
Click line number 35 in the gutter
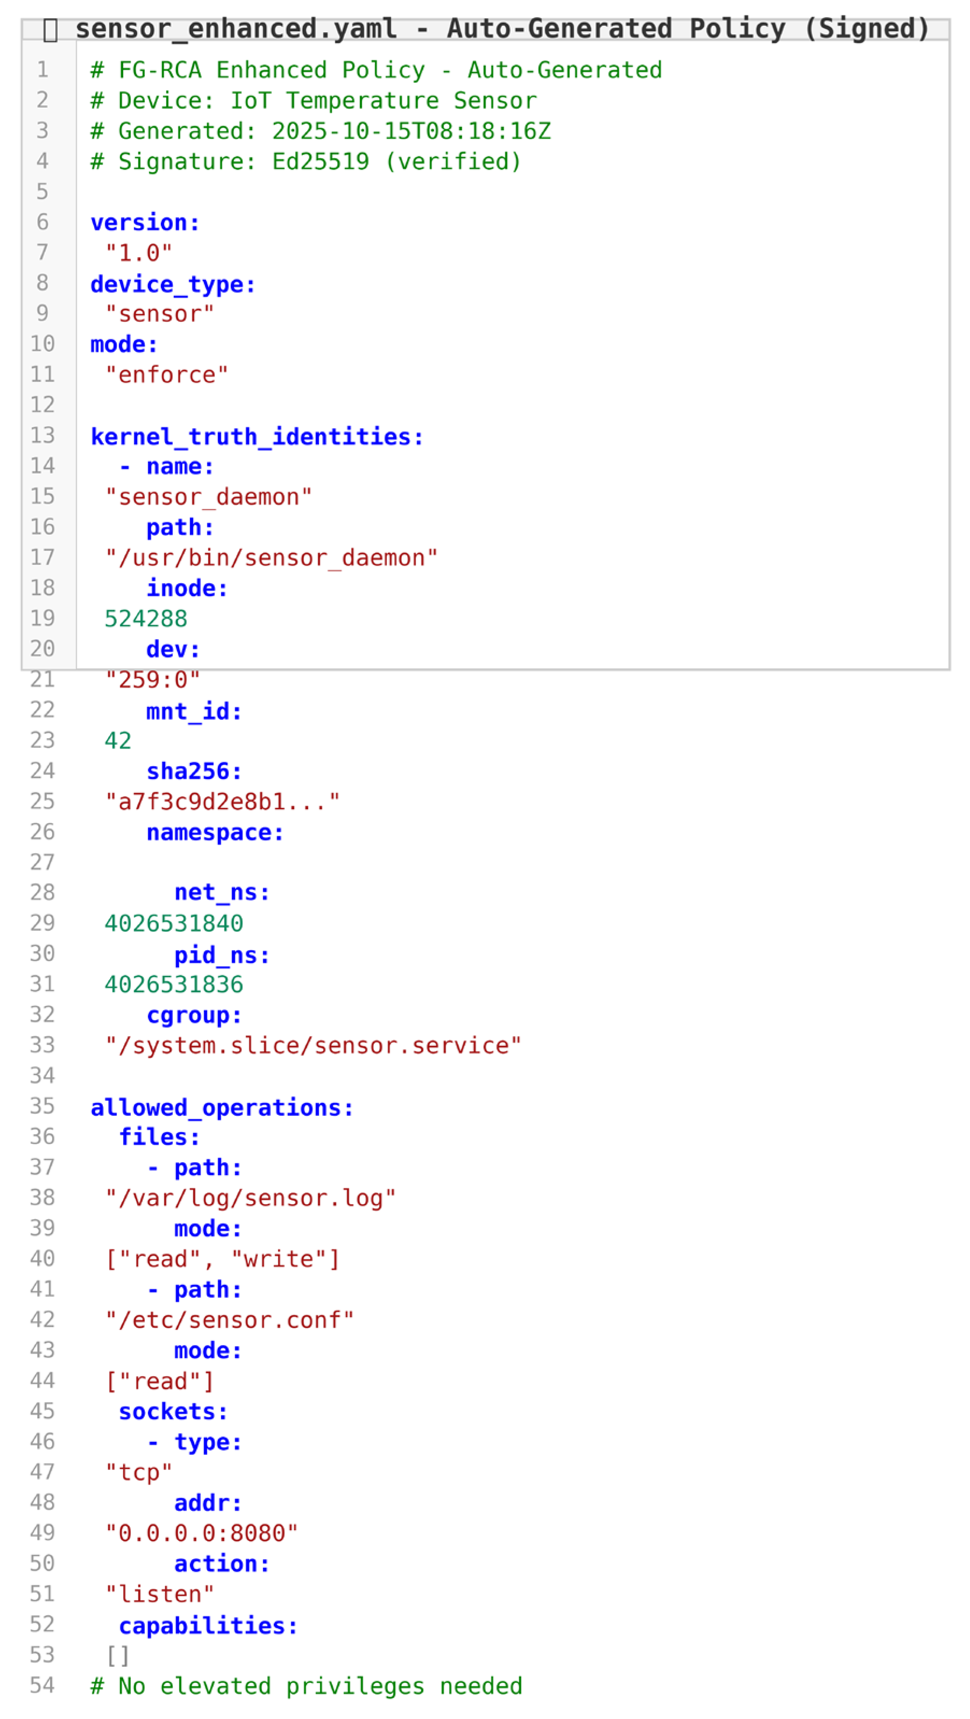click(43, 1106)
